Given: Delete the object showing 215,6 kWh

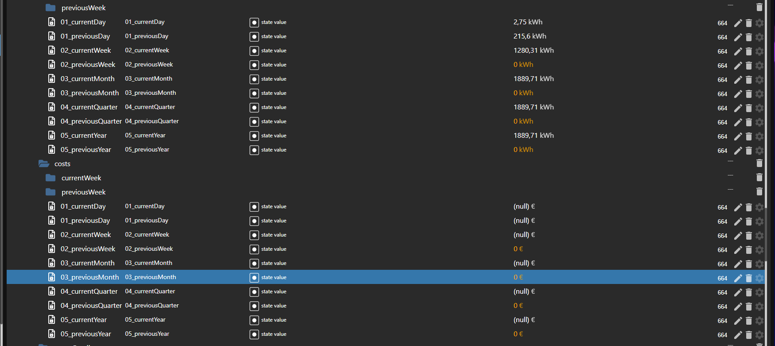Looking at the screenshot, I should [x=749, y=37].
